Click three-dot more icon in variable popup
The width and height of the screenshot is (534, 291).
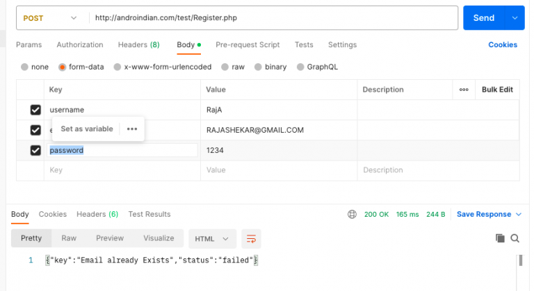point(132,129)
